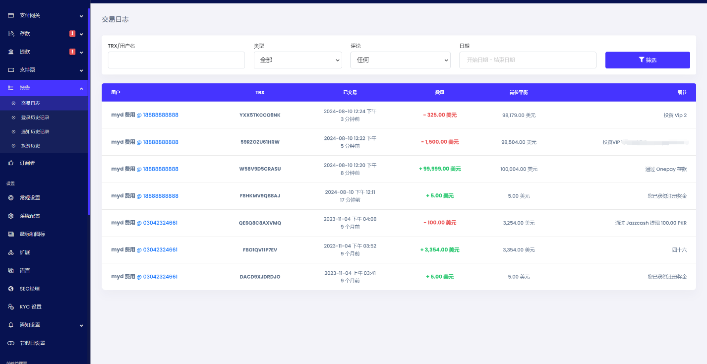Open the 评论 dropdown showing 任何
Screen dimensions: 707x364
click(x=401, y=60)
